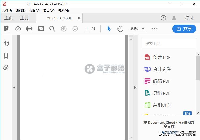Close the YIPOJIE.CN.pdf tab

79,18
